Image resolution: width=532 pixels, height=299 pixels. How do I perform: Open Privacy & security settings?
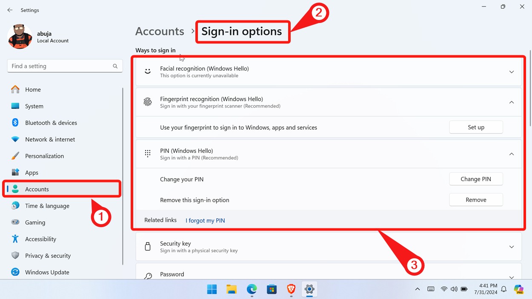tap(48, 256)
